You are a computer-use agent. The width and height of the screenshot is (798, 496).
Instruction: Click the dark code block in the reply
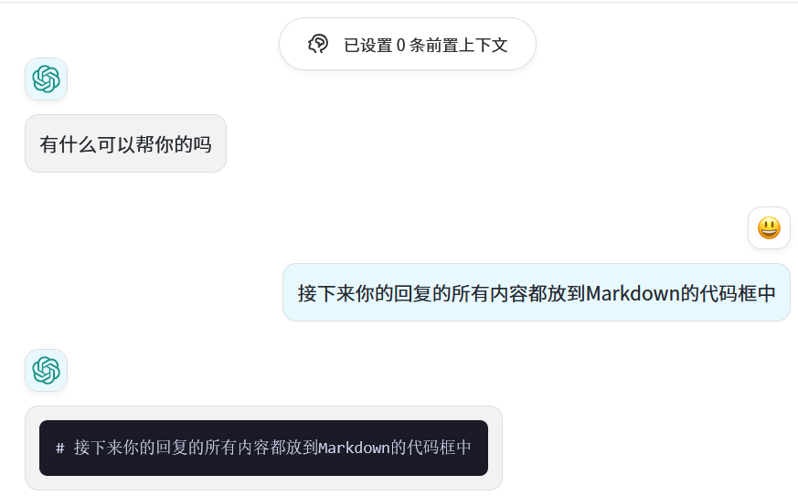[x=263, y=448]
